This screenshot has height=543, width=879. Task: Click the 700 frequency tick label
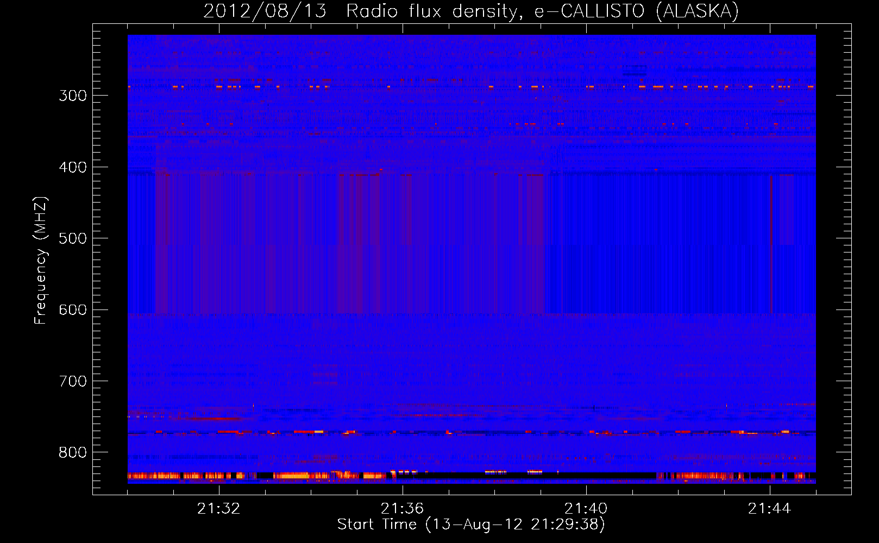coord(73,381)
